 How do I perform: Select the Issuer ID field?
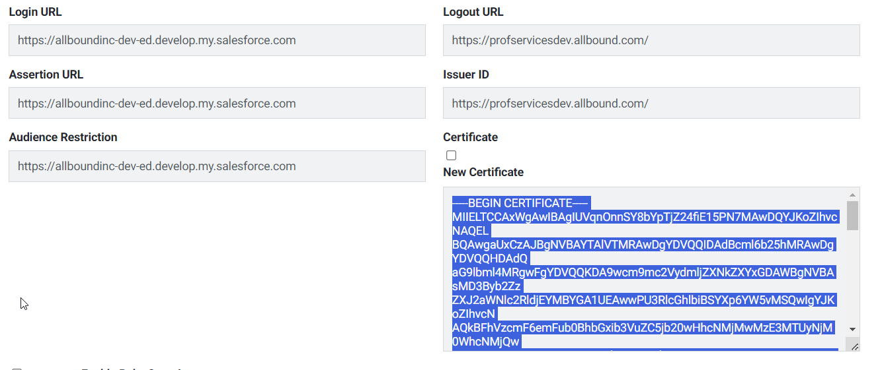pyautogui.click(x=651, y=104)
